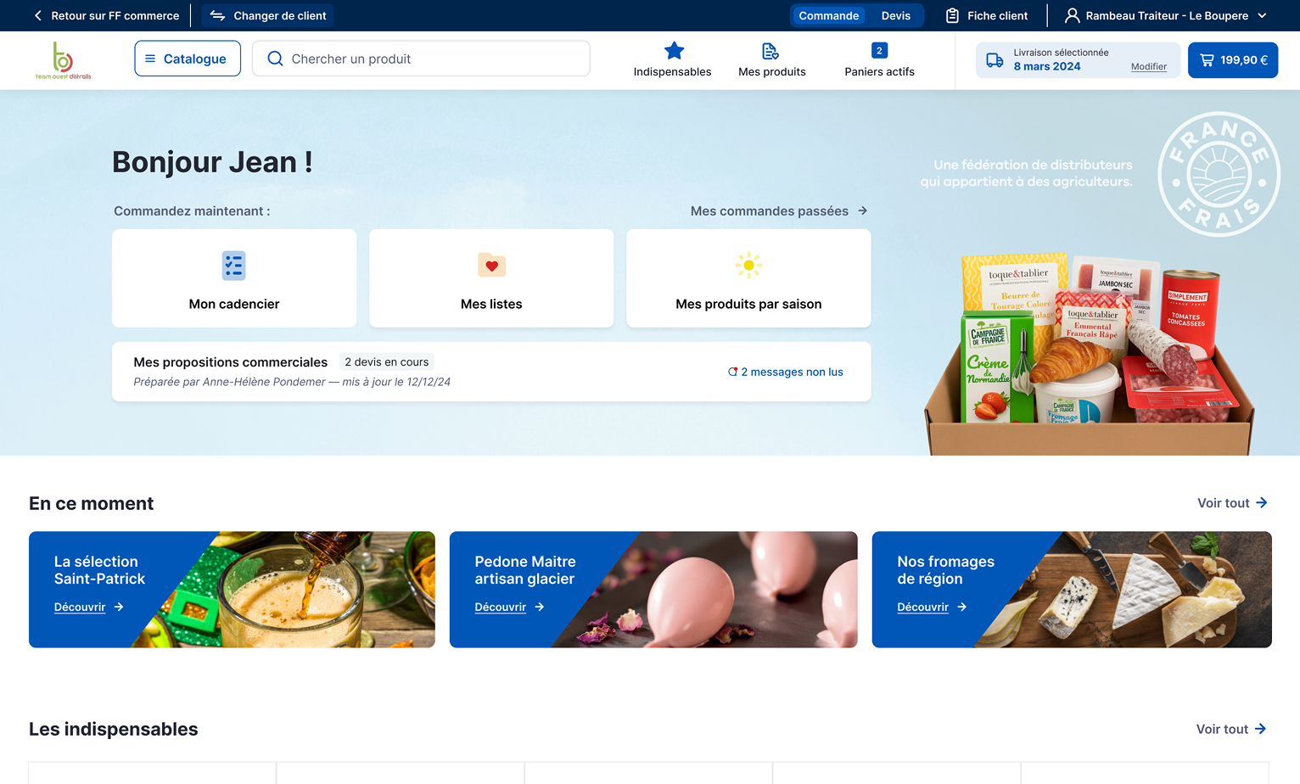Click Mes produits navigation label
This screenshot has width=1300, height=784.
pyautogui.click(x=772, y=72)
